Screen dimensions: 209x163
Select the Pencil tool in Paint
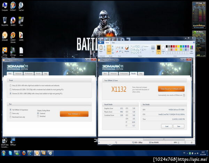117,48
